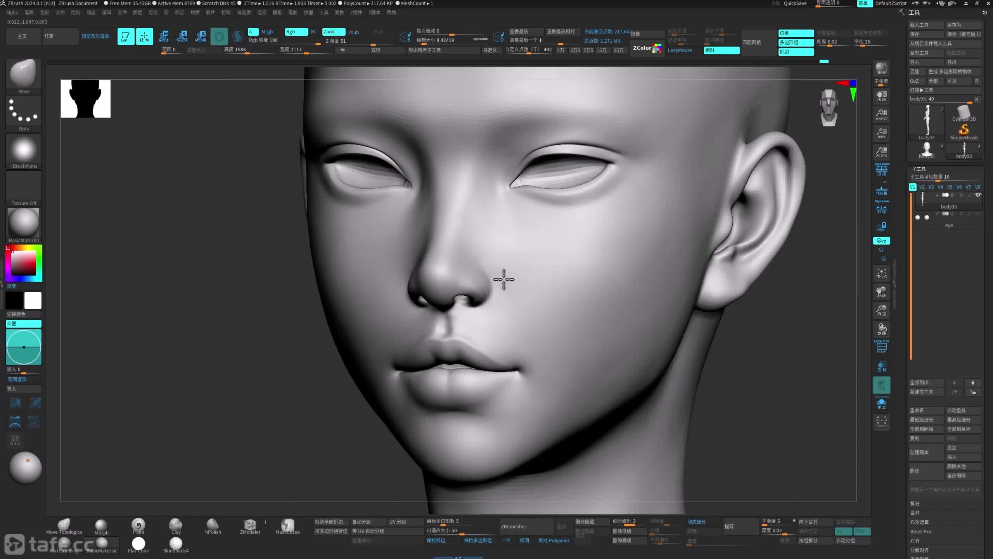Screen dimensions: 993x559
Task: Click the 缩放 zoom view icon
Action: pos(881,311)
